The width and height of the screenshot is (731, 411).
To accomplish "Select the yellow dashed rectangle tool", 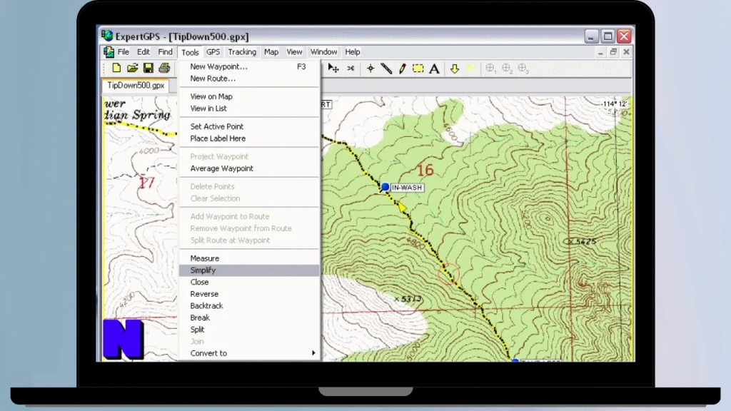I will pos(418,68).
